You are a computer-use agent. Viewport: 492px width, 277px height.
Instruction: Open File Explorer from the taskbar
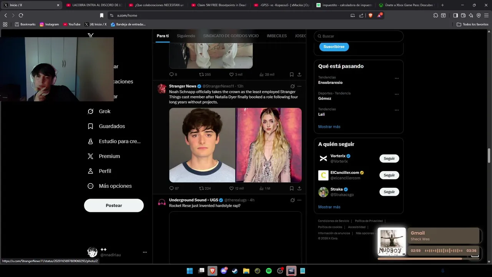246,271
